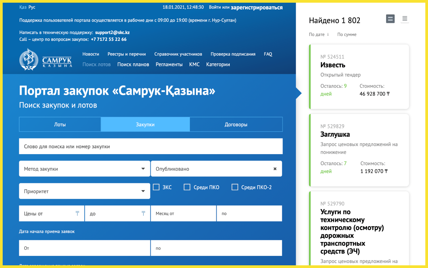Click the date and time 18.01.2021, 12:48:30
Viewport: 428px width, 268px height.
183,7
